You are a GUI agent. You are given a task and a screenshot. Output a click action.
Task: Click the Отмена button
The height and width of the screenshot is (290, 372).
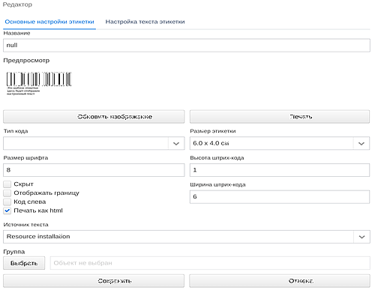pyautogui.click(x=280, y=281)
